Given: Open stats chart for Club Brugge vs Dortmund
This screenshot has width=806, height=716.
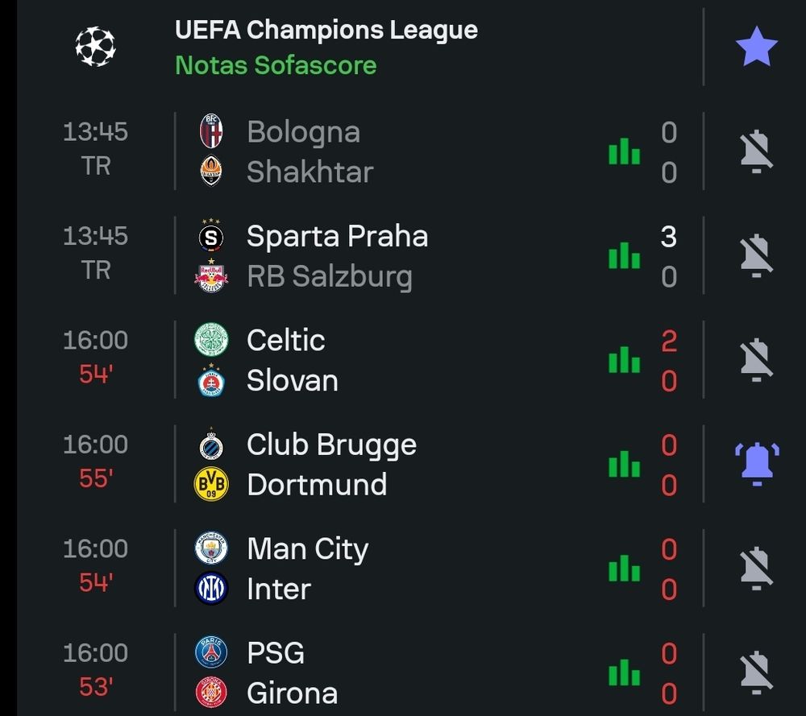Looking at the screenshot, I should point(624,464).
